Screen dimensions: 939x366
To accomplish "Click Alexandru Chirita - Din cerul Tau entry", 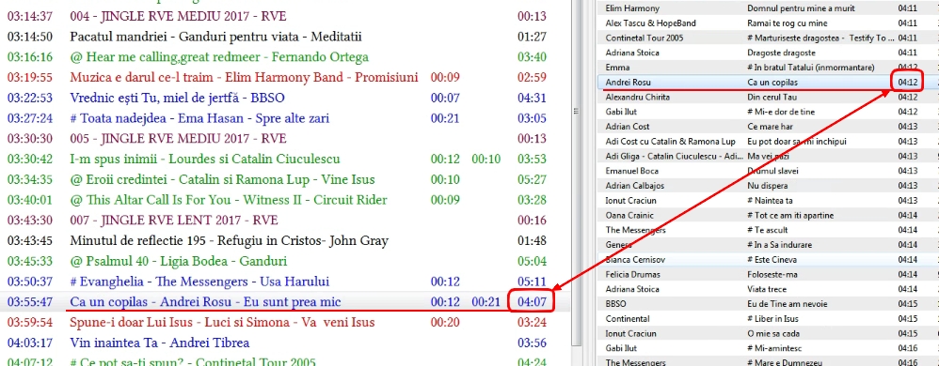I will (769, 97).
